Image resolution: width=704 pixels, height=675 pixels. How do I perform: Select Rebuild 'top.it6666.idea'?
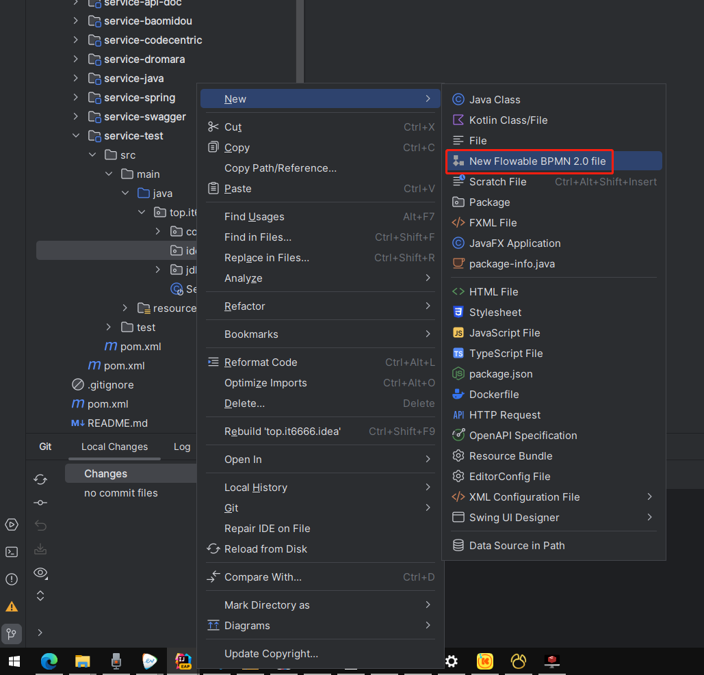pyautogui.click(x=320, y=432)
